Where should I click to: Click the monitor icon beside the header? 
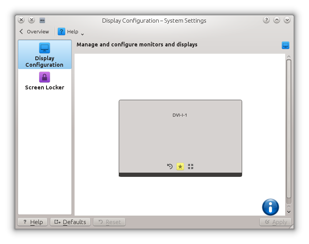(x=285, y=45)
